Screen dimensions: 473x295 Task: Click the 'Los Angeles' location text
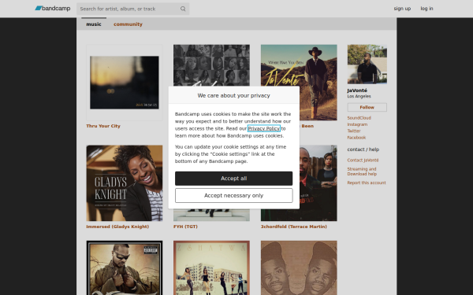[359, 96]
